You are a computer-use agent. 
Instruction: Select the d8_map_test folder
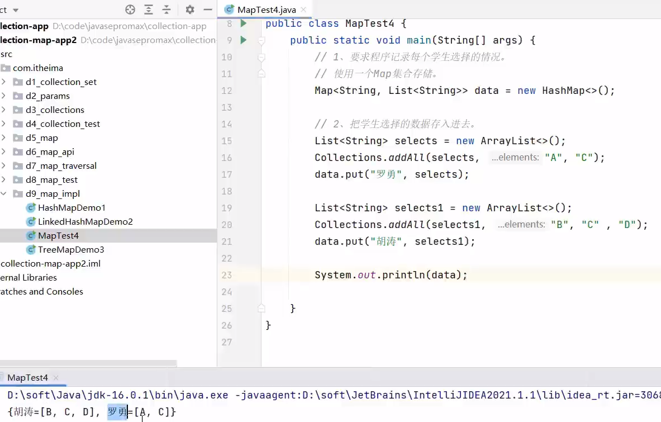click(51, 179)
